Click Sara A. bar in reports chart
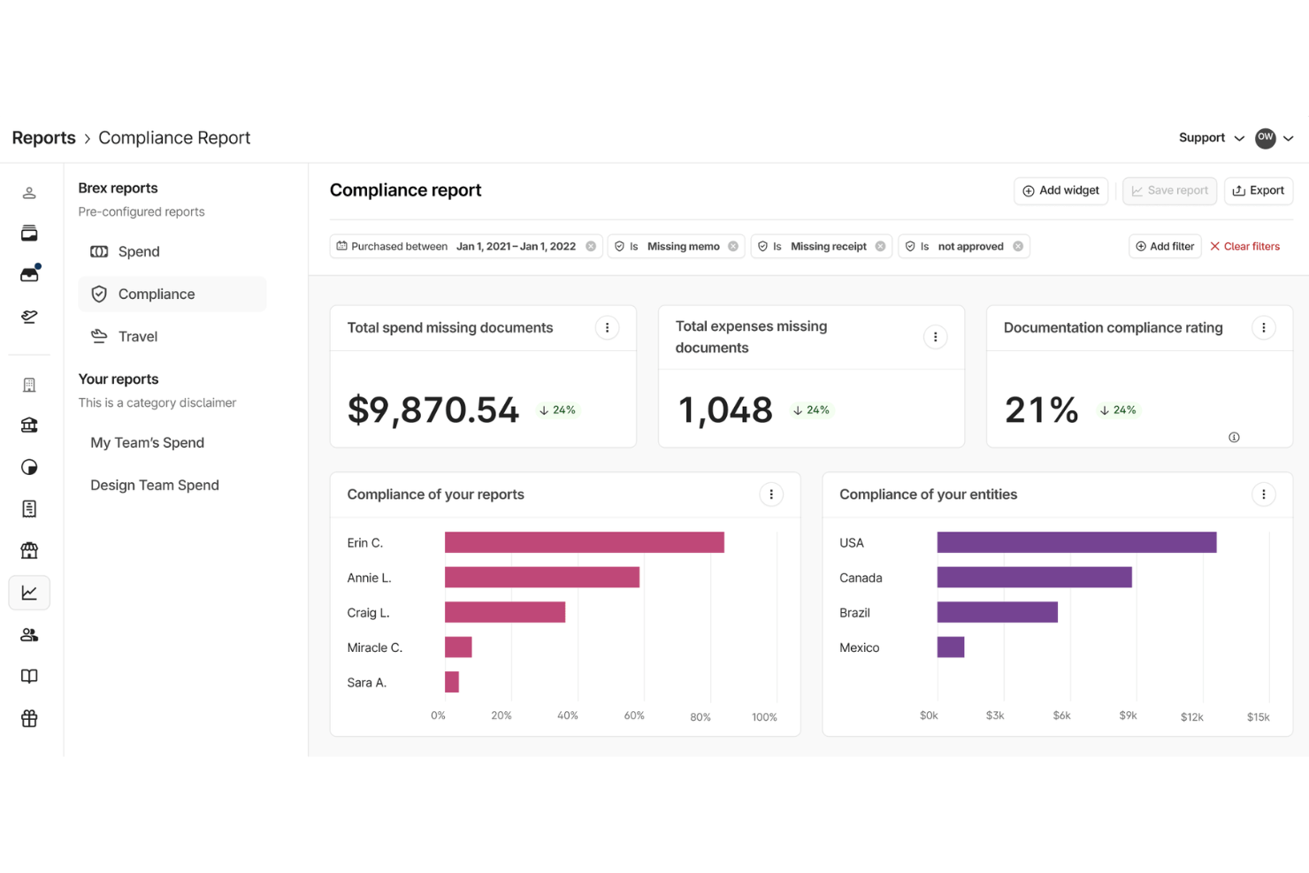 coord(451,682)
